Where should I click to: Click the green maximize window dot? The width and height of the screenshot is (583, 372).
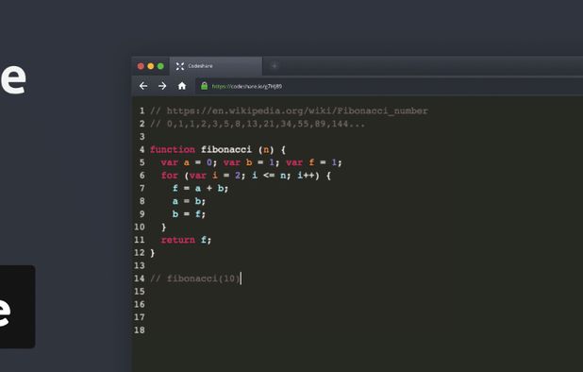click(x=160, y=66)
